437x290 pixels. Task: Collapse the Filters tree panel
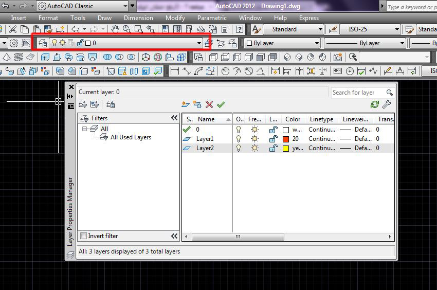pyautogui.click(x=174, y=118)
